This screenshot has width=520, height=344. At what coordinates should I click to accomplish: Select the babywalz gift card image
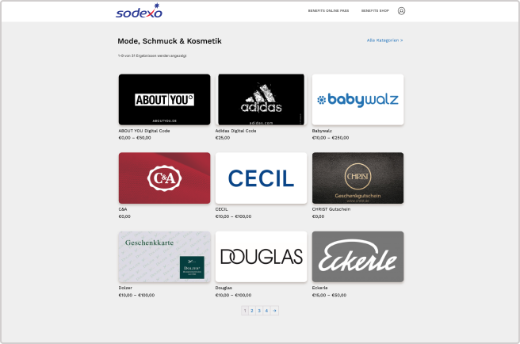pyautogui.click(x=357, y=100)
